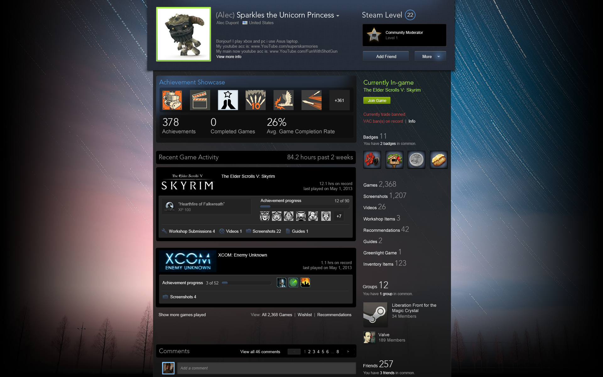Open the +361 more achievements tile
This screenshot has height=377, width=603.
pos(339,100)
